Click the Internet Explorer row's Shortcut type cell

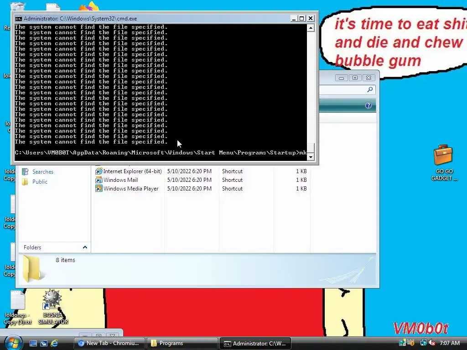232,171
